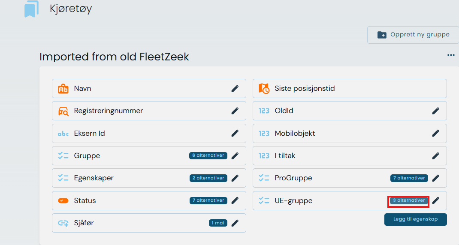Viewport: 459px width, 245px height.
Task: Select the Siste posisjonstid property row
Action: (x=350, y=89)
